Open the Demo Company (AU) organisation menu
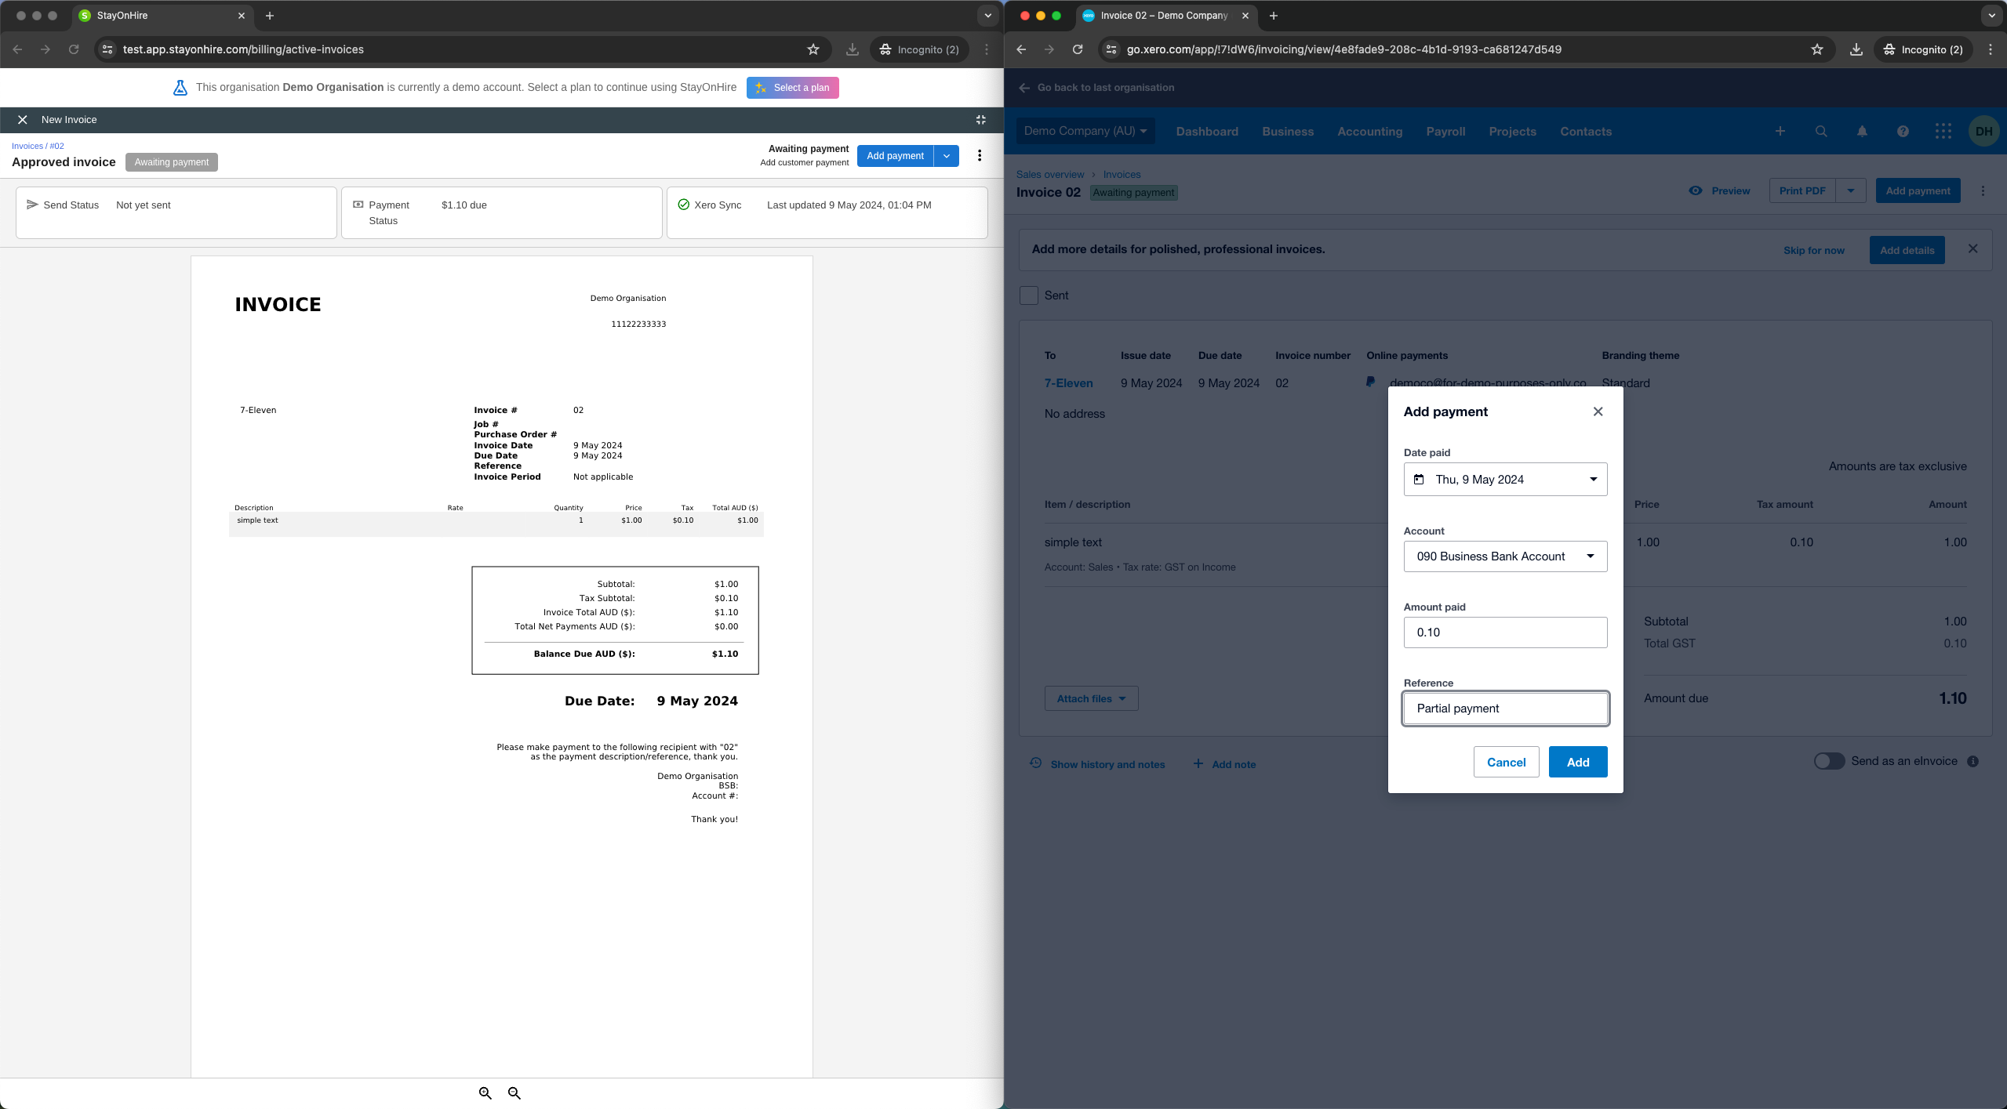 (1085, 131)
